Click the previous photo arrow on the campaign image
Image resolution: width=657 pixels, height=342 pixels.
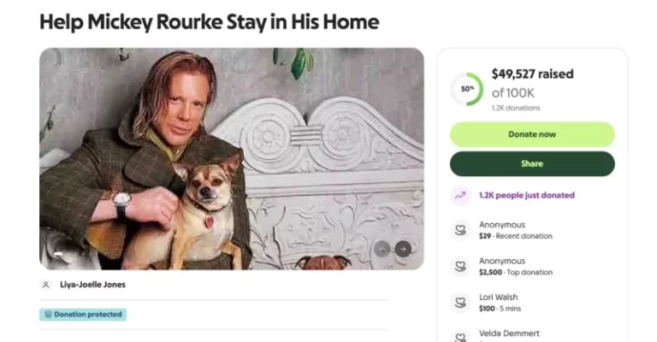[382, 249]
